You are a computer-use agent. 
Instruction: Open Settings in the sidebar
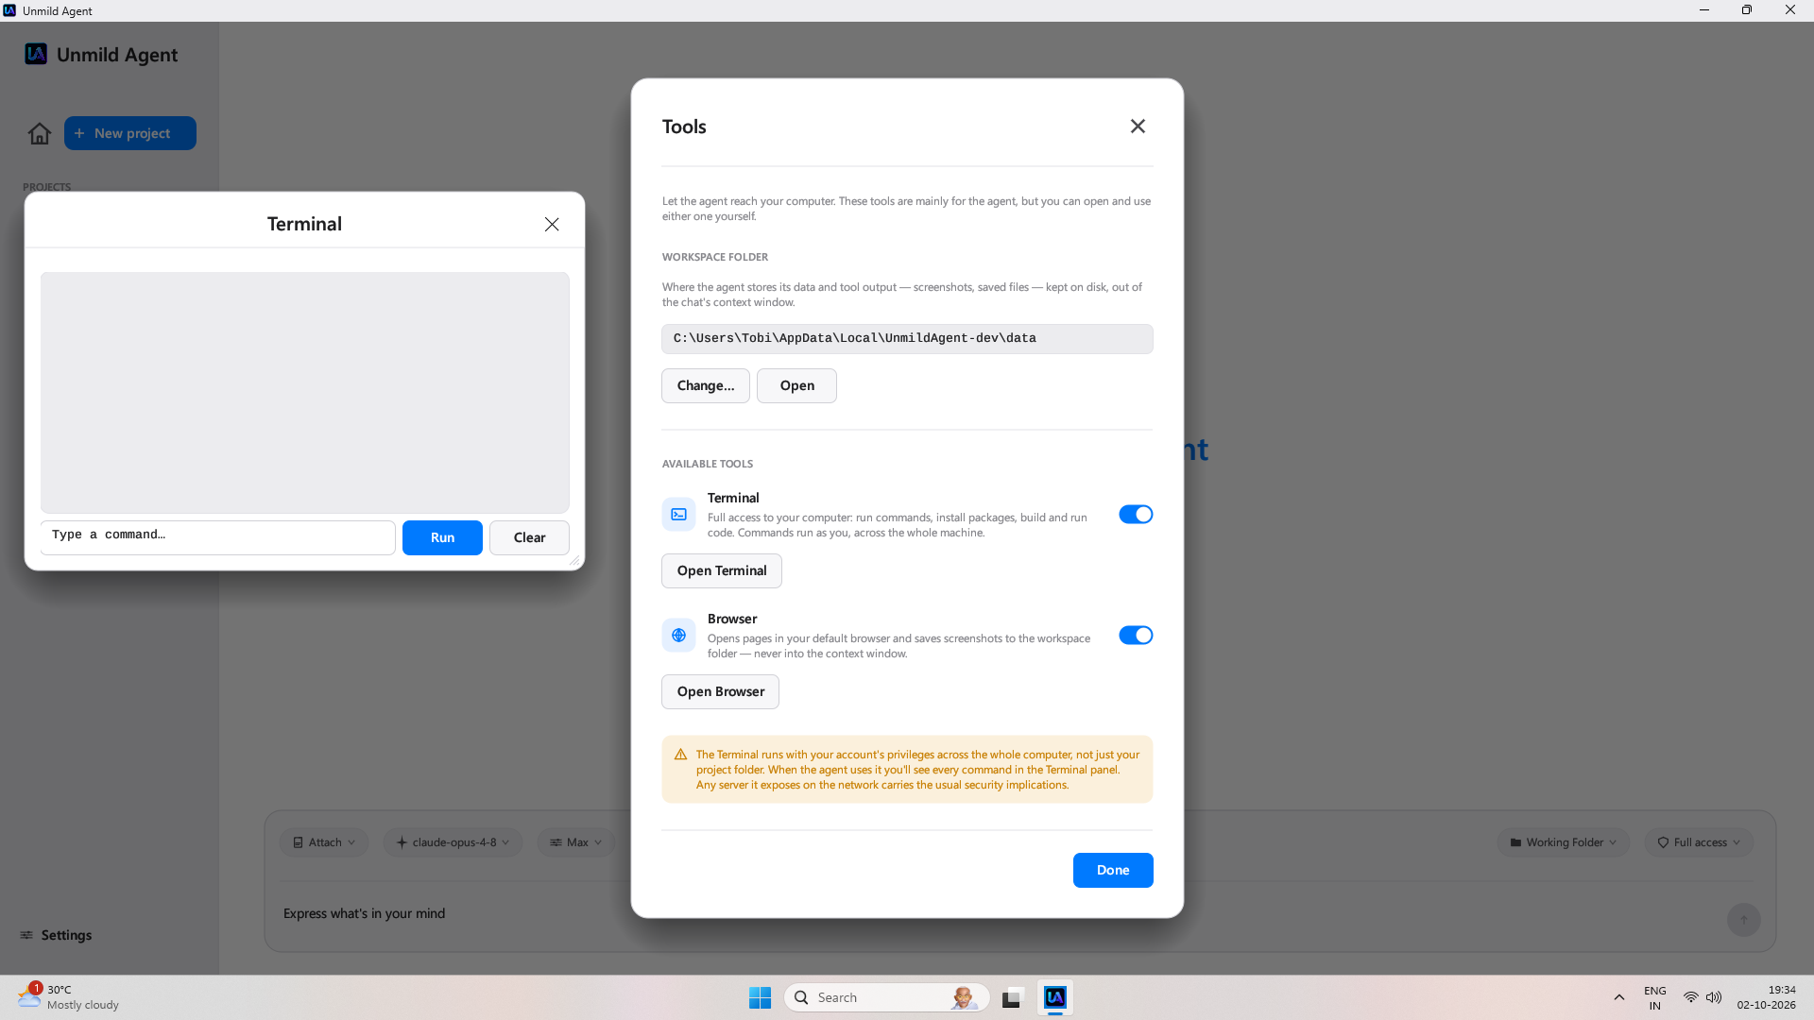point(57,935)
